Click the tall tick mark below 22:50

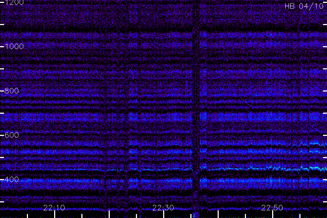click(273, 214)
